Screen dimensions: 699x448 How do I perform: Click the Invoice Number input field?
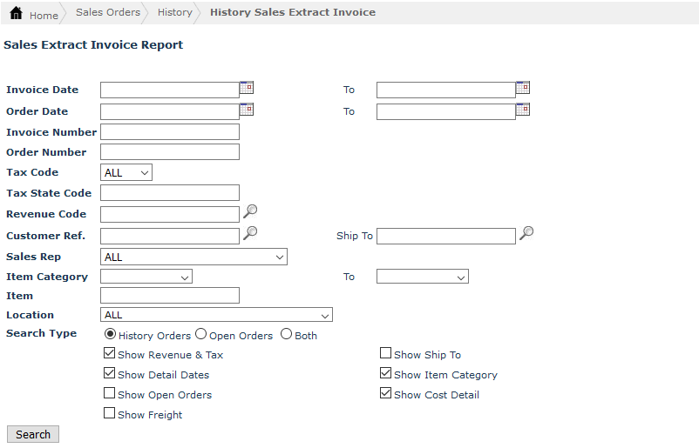[x=170, y=132]
